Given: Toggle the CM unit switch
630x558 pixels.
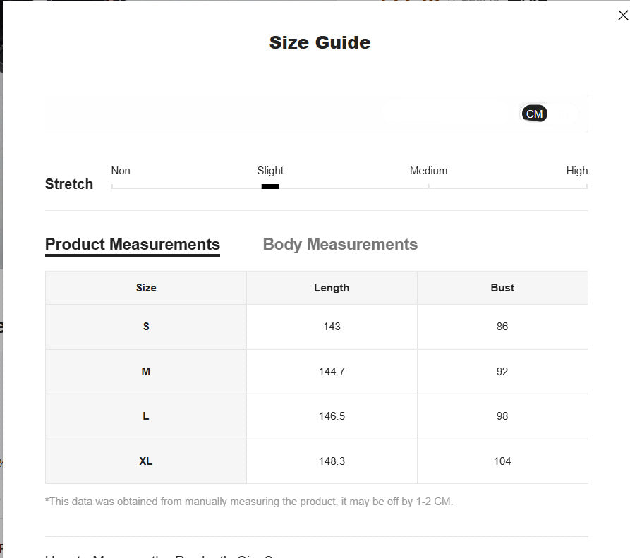Looking at the screenshot, I should [x=534, y=114].
